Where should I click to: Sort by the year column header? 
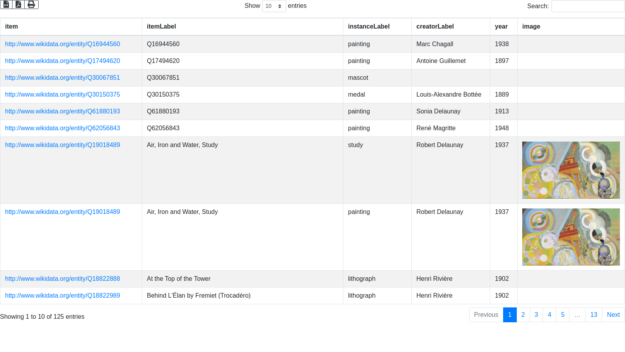[x=501, y=27]
